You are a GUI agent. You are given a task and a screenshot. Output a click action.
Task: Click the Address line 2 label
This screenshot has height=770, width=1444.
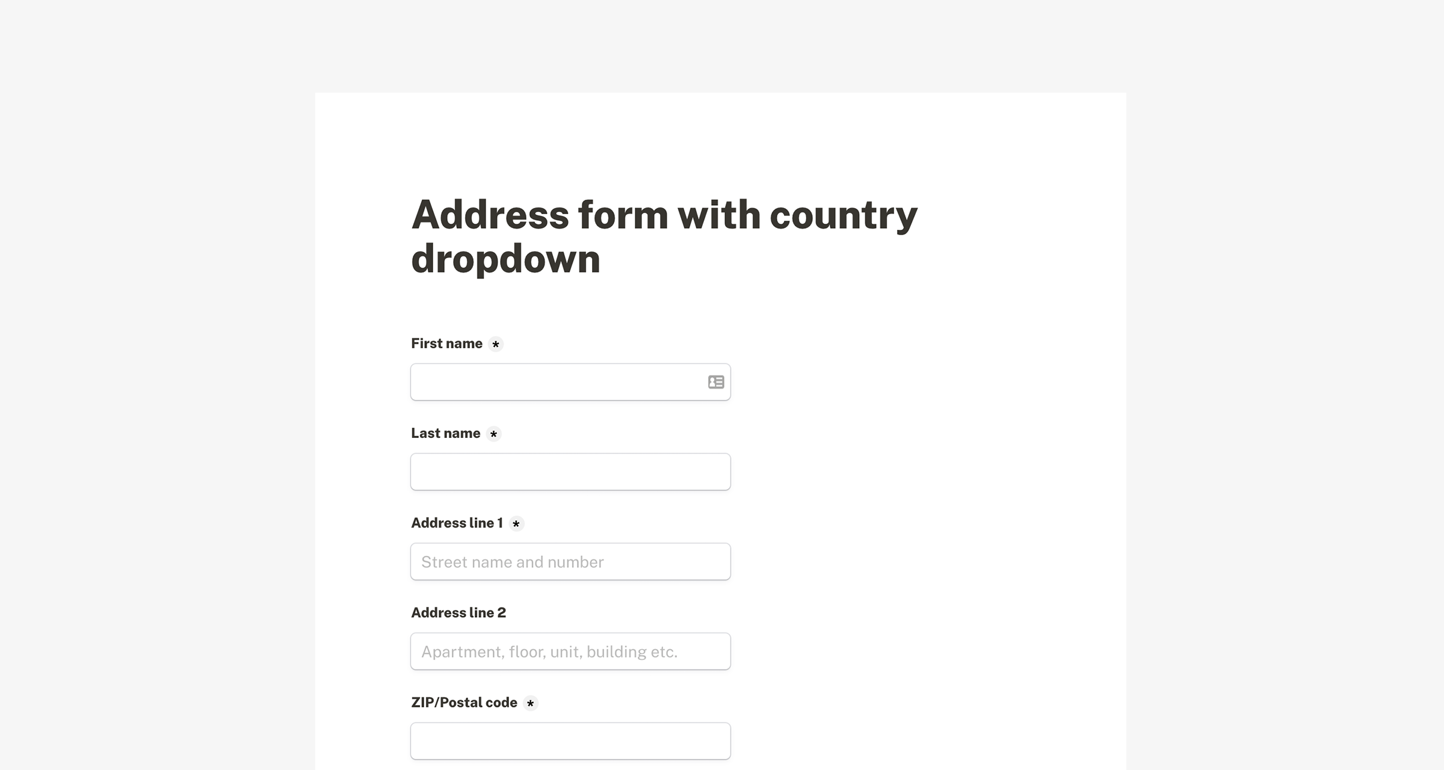pos(458,612)
